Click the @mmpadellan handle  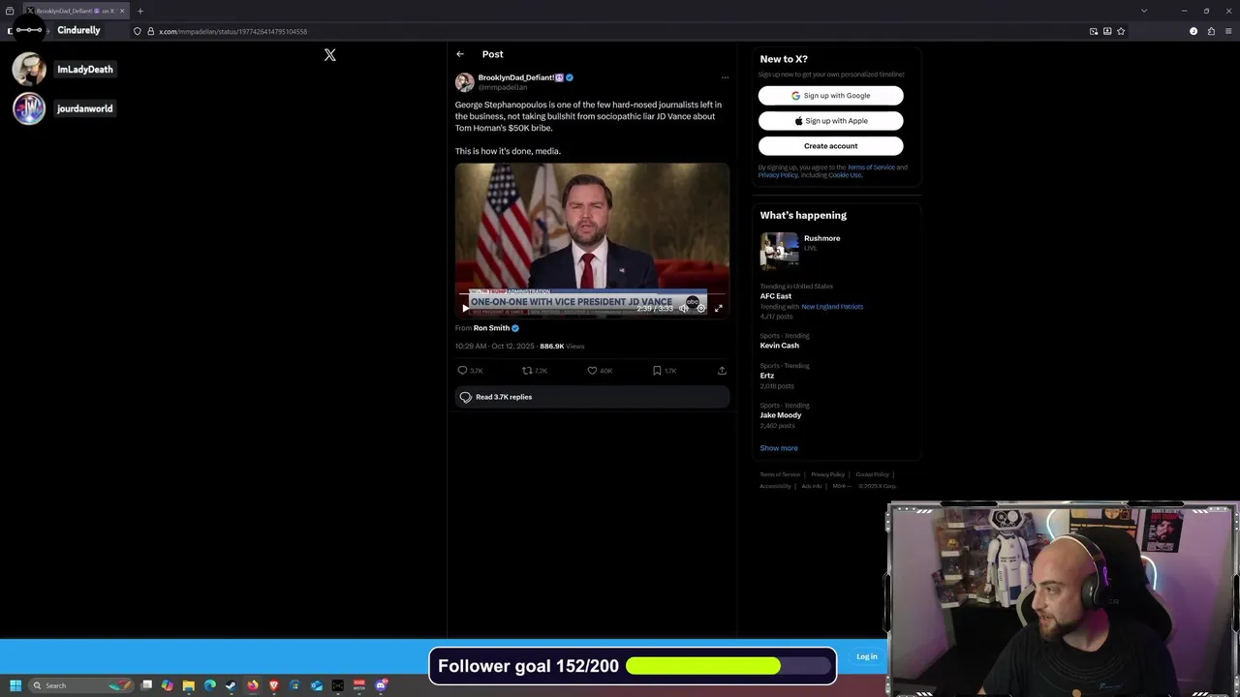tap(503, 87)
